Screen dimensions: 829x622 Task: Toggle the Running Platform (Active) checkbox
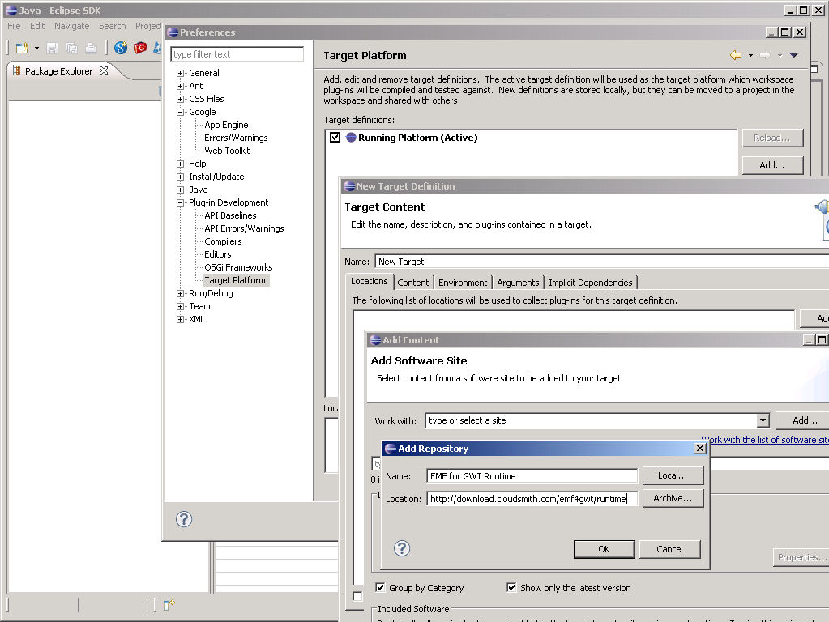(x=335, y=138)
